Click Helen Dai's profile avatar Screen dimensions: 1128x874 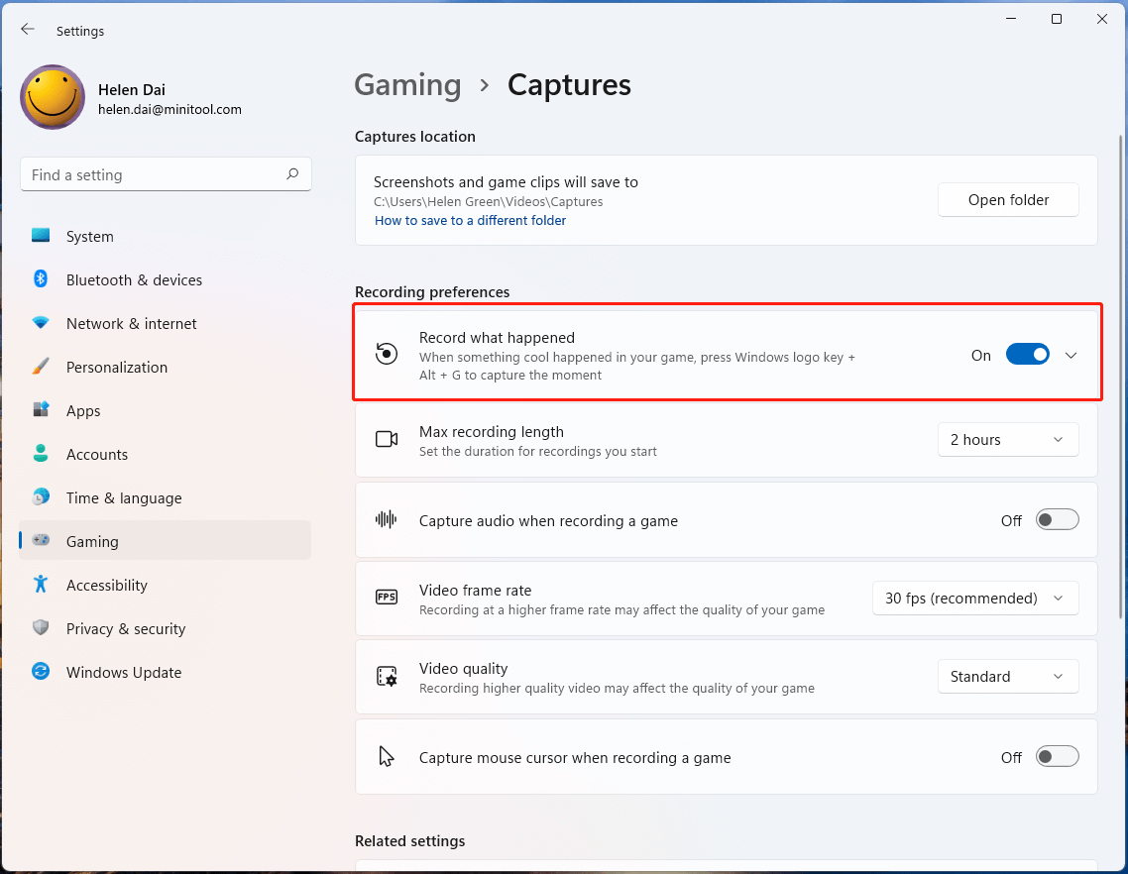pos(53,97)
